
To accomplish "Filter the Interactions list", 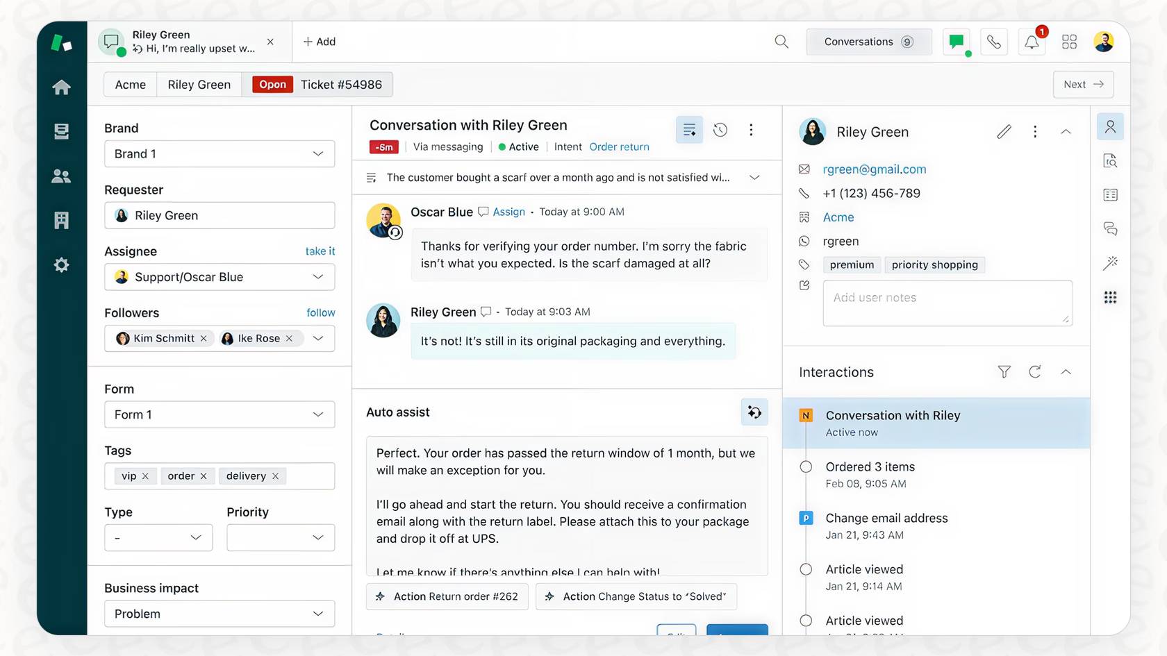I will tap(1004, 371).
